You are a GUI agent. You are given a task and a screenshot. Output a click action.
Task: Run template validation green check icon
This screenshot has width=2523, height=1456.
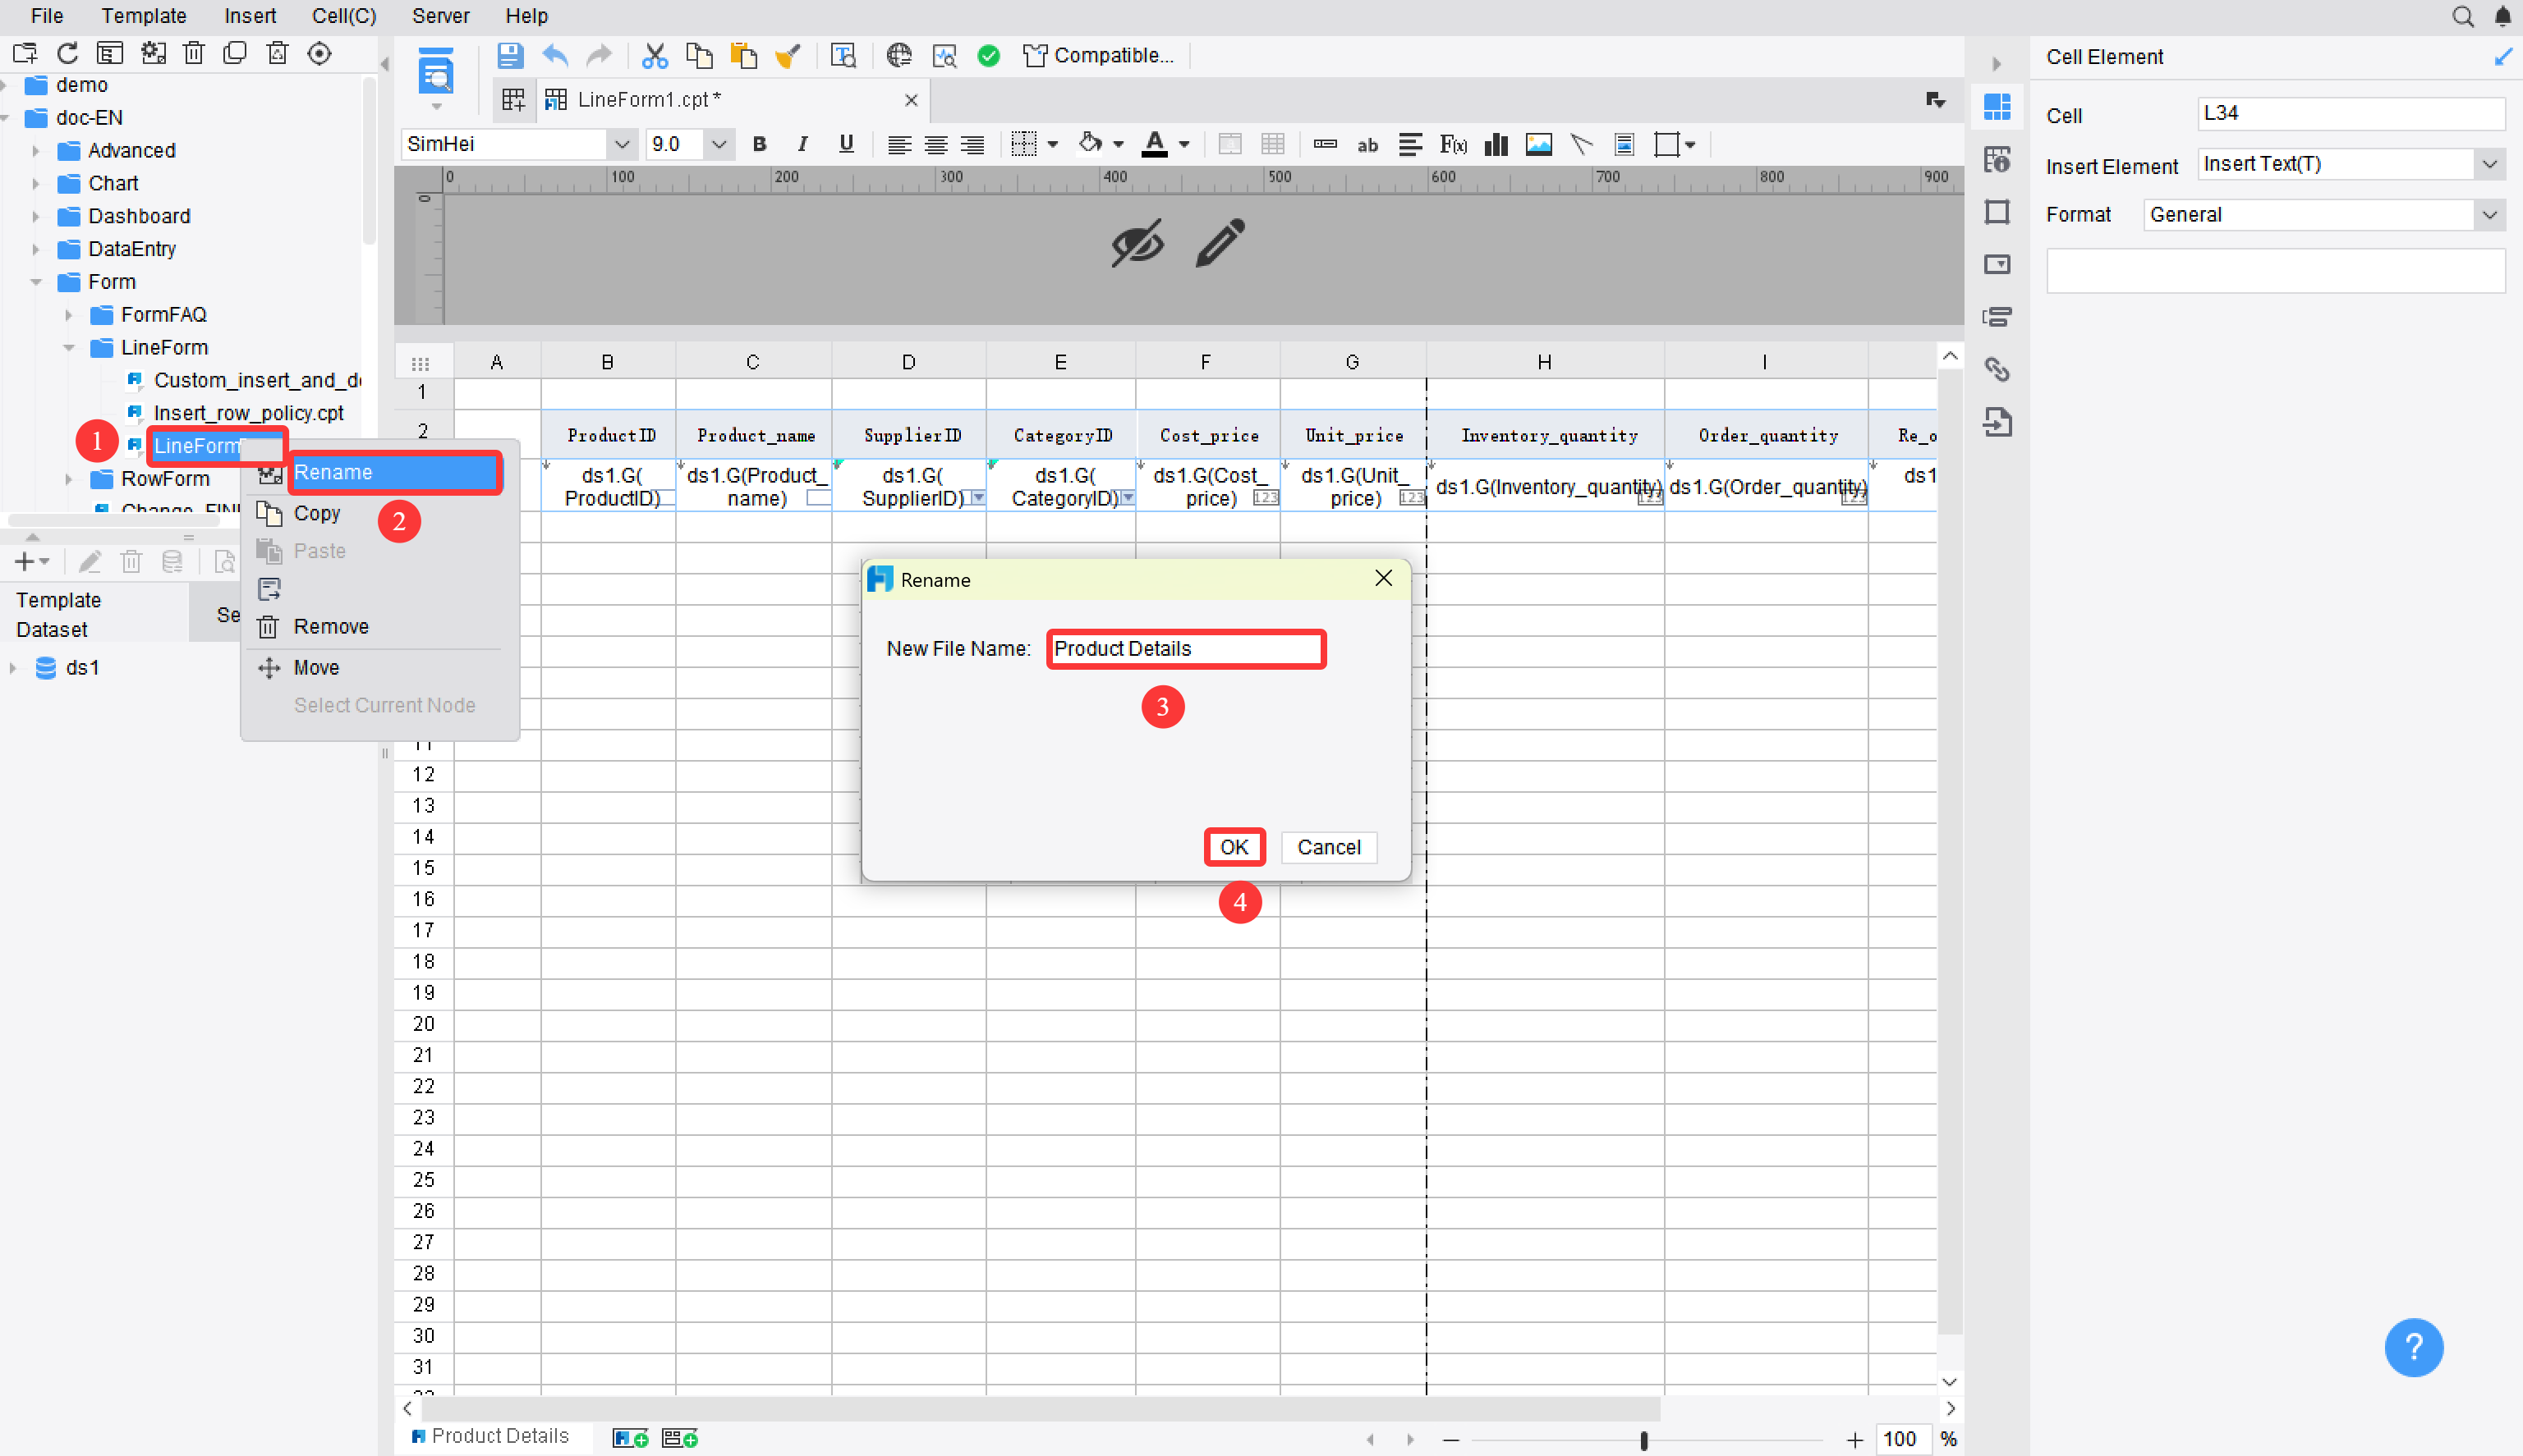(988, 55)
